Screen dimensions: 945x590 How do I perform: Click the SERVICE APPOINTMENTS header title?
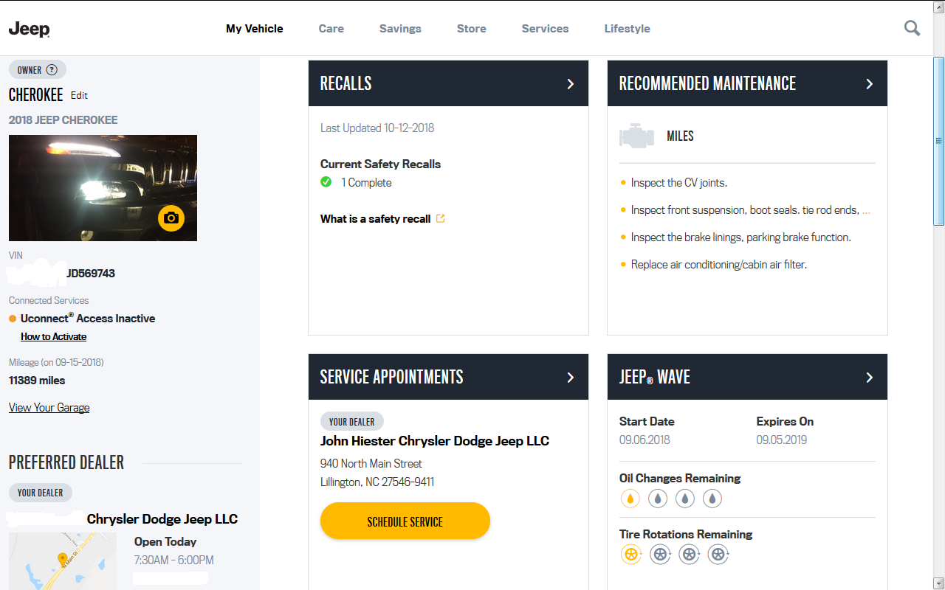tap(391, 377)
